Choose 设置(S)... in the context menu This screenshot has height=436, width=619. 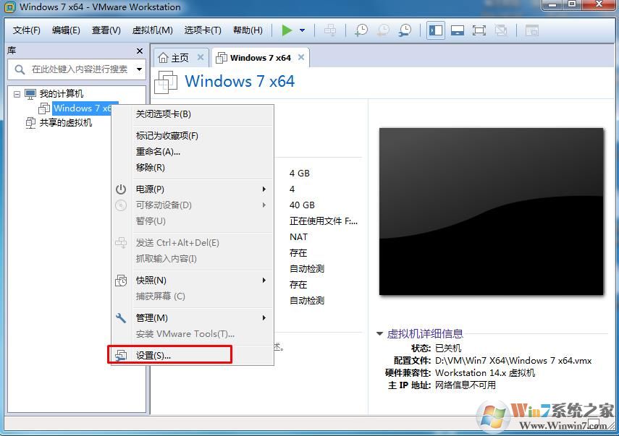click(x=193, y=356)
